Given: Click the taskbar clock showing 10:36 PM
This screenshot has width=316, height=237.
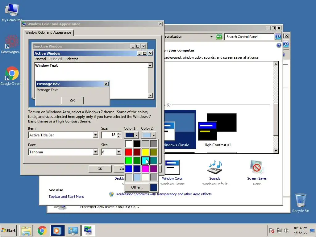Looking at the screenshot, I should click(300, 231).
